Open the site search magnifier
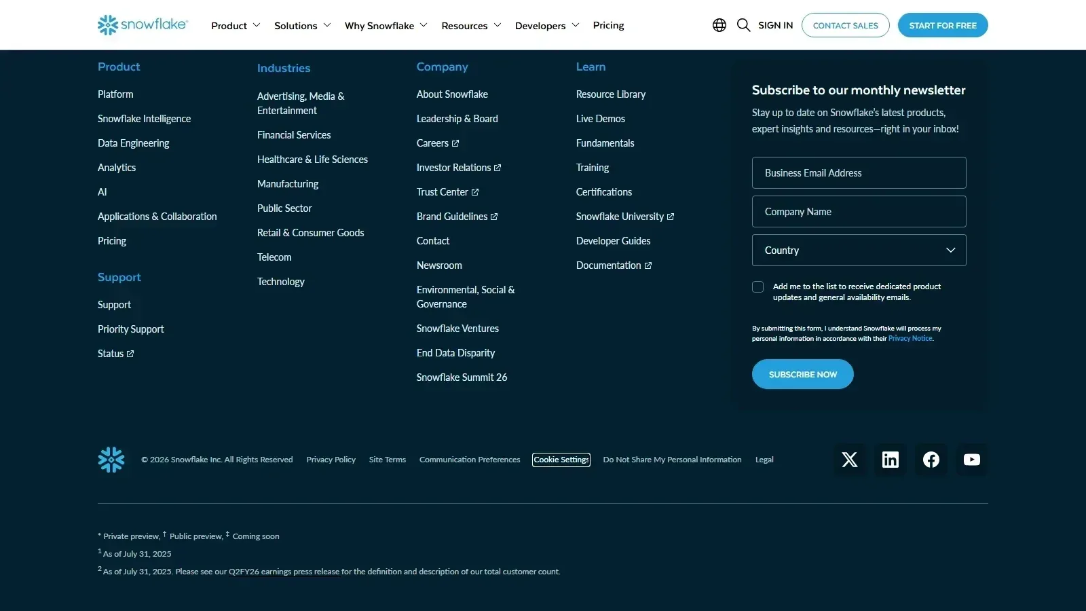The height and width of the screenshot is (611, 1086). click(744, 25)
